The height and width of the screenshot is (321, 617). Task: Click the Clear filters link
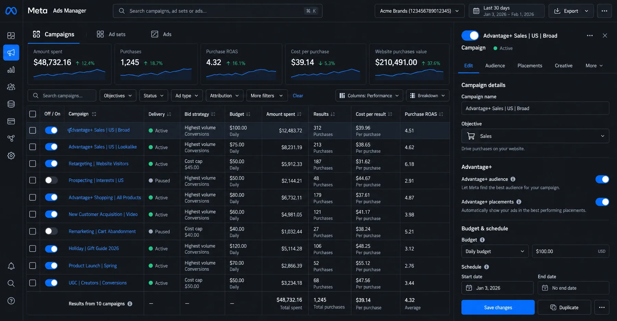(x=298, y=95)
